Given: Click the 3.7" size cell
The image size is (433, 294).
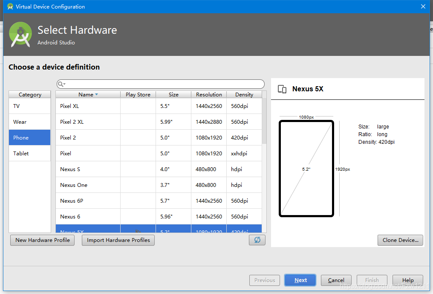Looking at the screenshot, I should tap(173, 185).
